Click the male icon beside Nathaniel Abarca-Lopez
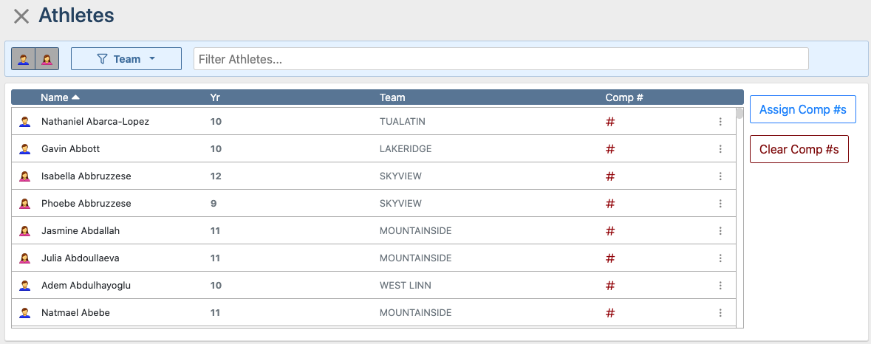 [24, 122]
